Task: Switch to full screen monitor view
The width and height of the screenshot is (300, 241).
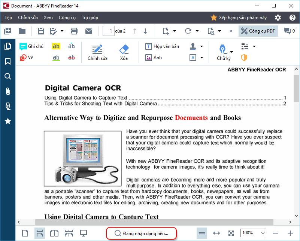Action: (x=84, y=233)
